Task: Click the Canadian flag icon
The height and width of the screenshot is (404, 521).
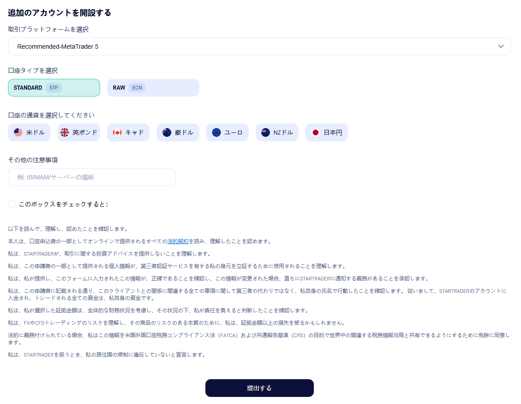Action: [117, 132]
